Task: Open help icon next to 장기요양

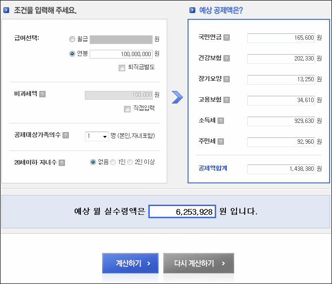Action: click(x=226, y=79)
